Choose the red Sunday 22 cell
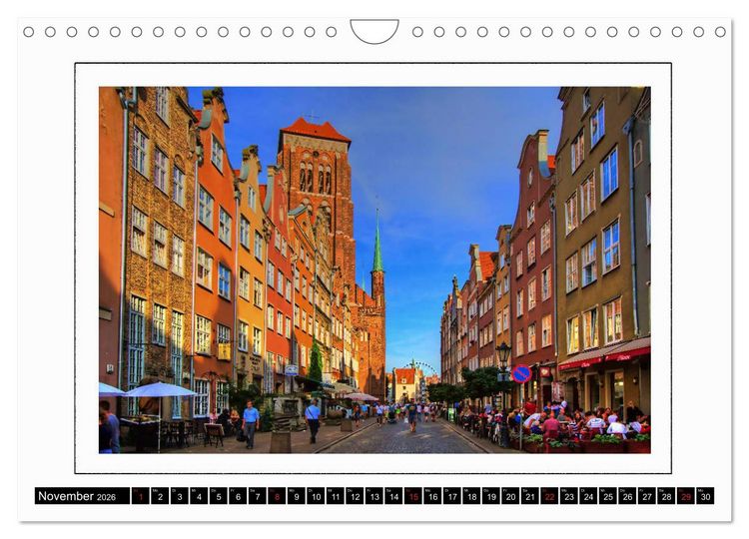This screenshot has width=749, height=539. click(550, 495)
